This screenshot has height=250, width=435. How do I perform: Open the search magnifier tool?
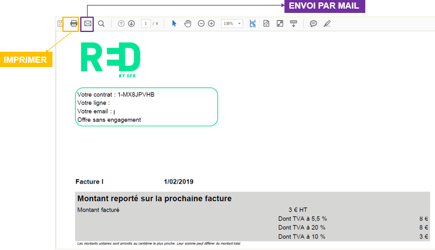(101, 24)
